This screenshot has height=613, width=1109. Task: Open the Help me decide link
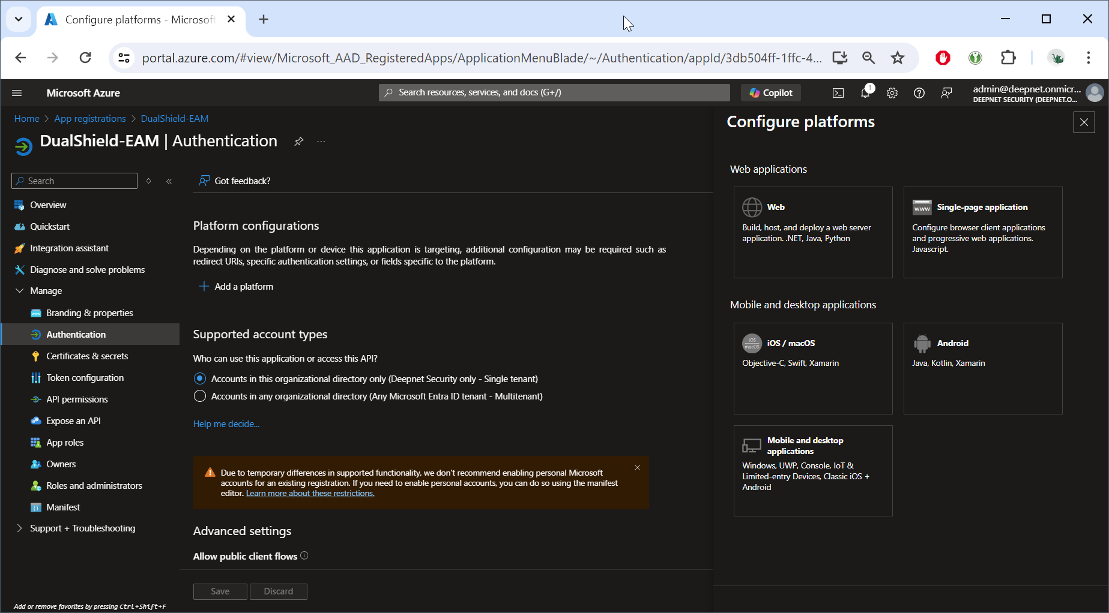pyautogui.click(x=226, y=424)
